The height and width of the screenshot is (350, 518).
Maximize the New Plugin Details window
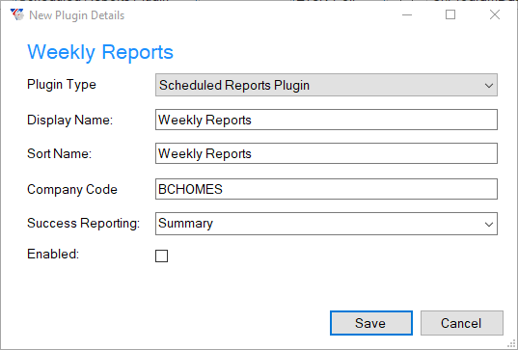(450, 14)
